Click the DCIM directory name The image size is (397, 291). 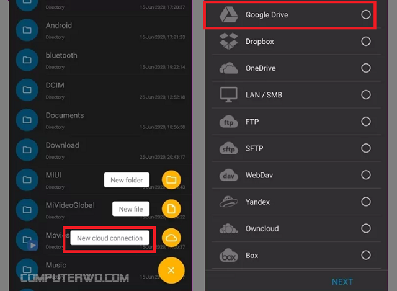coord(55,85)
